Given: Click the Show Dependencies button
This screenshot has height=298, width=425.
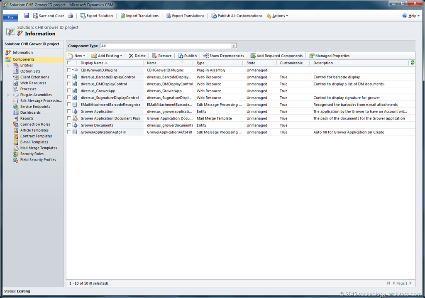Looking at the screenshot, I should click(224, 56).
